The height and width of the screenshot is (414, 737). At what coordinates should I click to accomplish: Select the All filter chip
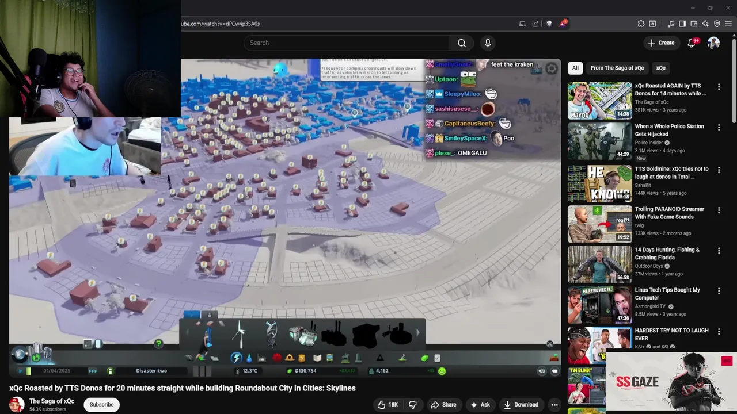pyautogui.click(x=575, y=68)
